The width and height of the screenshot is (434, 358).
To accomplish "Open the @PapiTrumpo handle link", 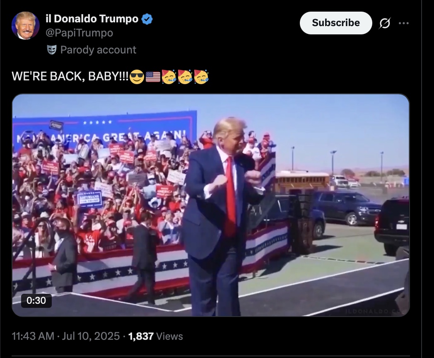I will tap(79, 33).
